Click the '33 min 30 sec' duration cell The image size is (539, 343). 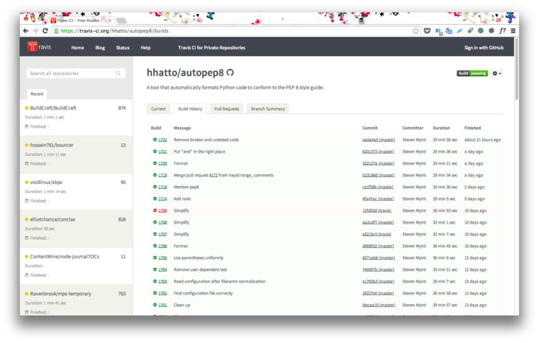click(445, 187)
